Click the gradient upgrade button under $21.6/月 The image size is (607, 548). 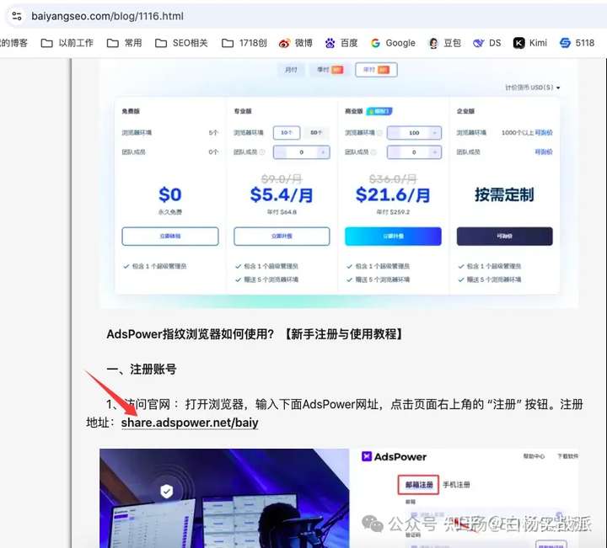(x=393, y=237)
